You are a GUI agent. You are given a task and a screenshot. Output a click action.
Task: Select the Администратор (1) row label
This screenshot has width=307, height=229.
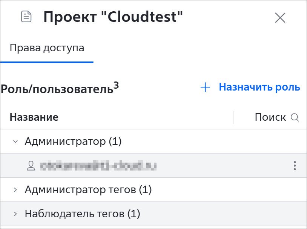pyautogui.click(x=73, y=141)
